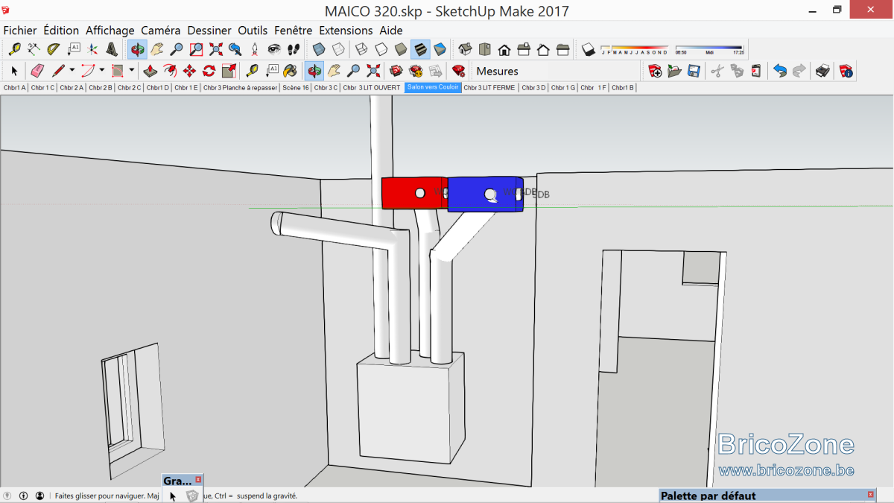
Task: Close the Gra... floating toolbar
Action: click(198, 480)
